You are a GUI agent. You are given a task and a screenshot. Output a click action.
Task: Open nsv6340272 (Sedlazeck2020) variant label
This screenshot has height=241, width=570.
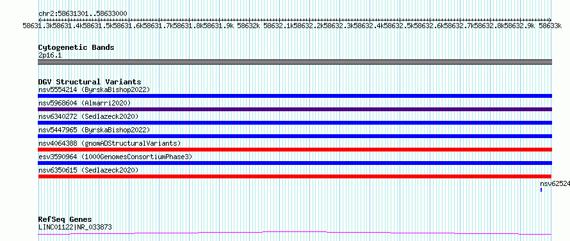(x=88, y=116)
